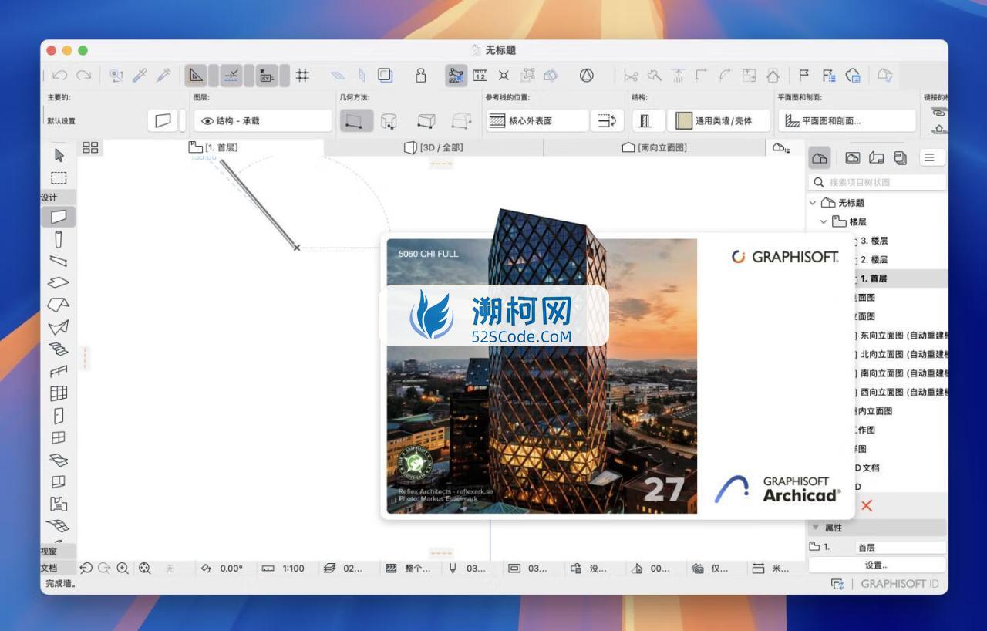
Task: Click the Redo arrow in toolbar
Action: pyautogui.click(x=83, y=75)
